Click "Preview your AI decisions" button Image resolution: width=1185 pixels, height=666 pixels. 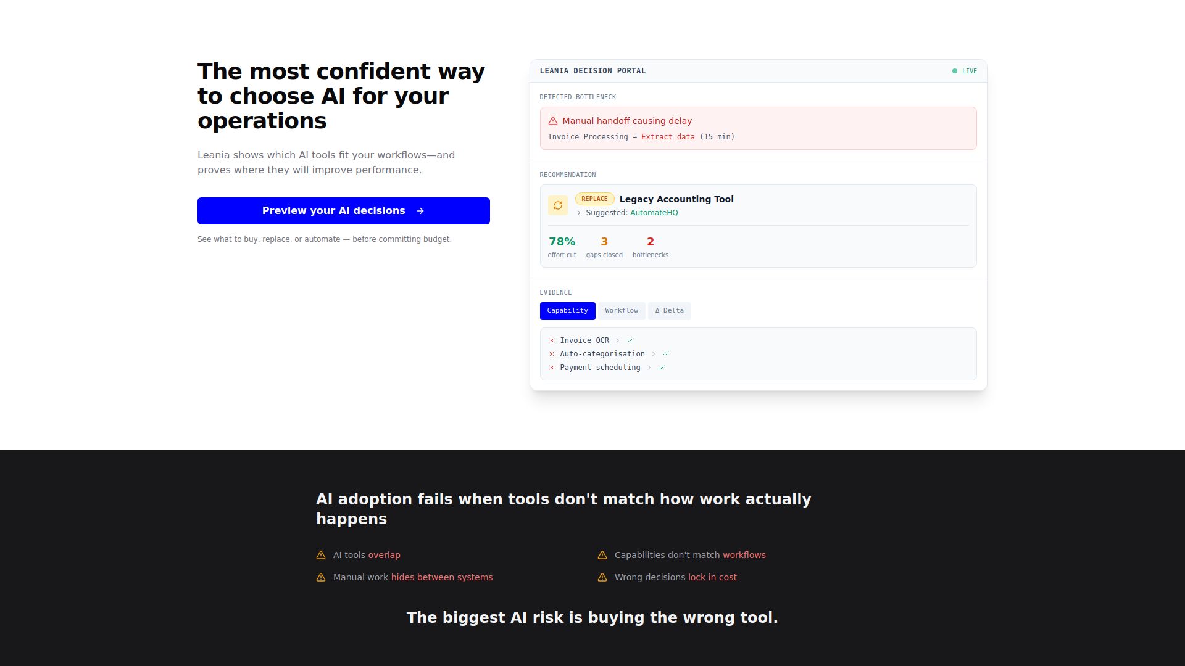click(343, 211)
